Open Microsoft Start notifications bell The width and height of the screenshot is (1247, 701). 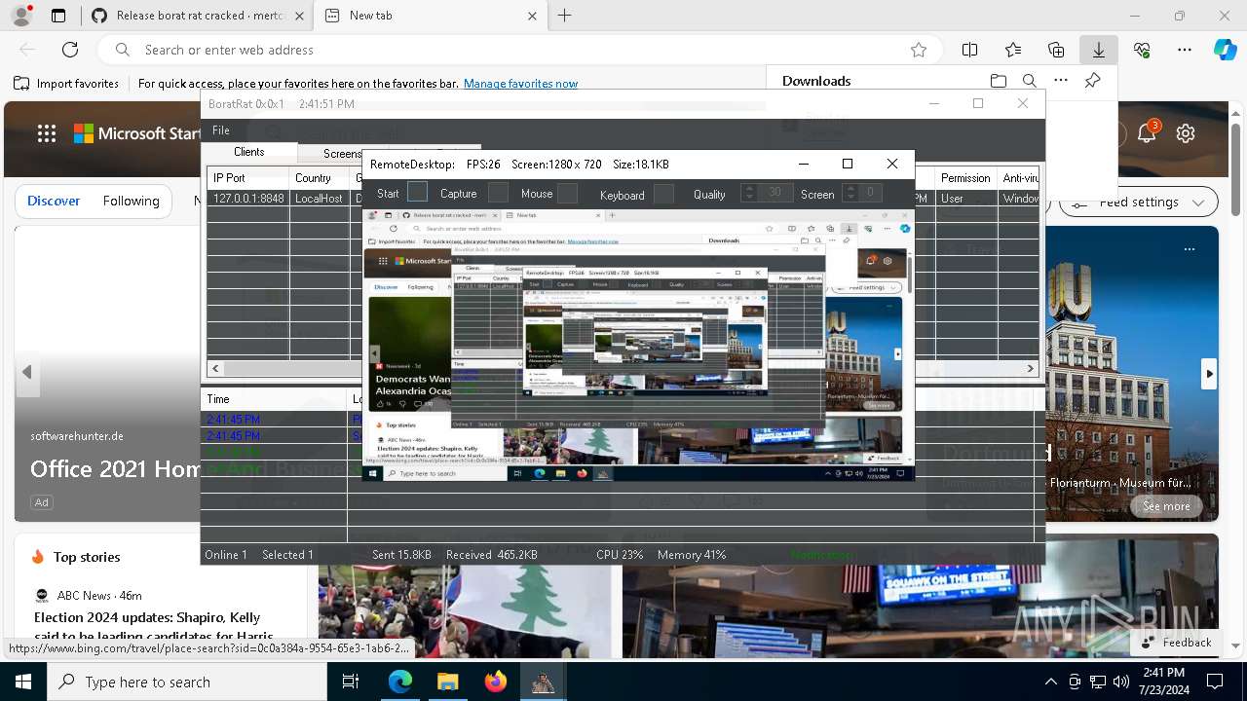pyautogui.click(x=1148, y=133)
